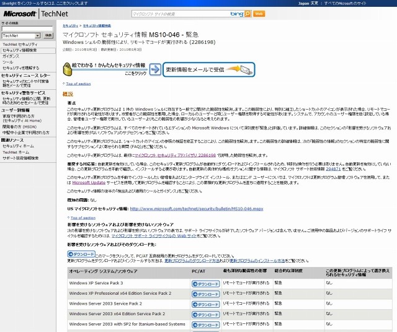Image resolution: width=397 pixels, height=332 pixels.
Task: Open TechNet ホーム in the sidebar
Action: tap(16, 152)
